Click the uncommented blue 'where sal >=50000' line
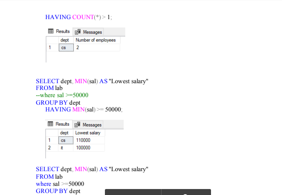This screenshot has width=282, height=195. pos(60,184)
